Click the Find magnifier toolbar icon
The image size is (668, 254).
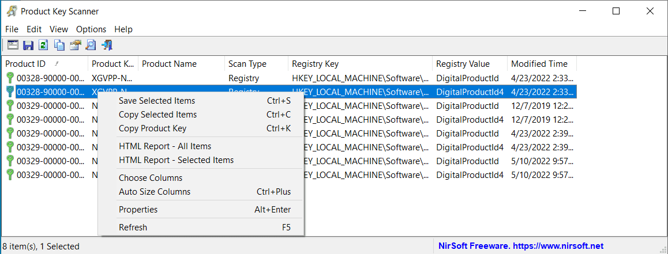tap(91, 45)
